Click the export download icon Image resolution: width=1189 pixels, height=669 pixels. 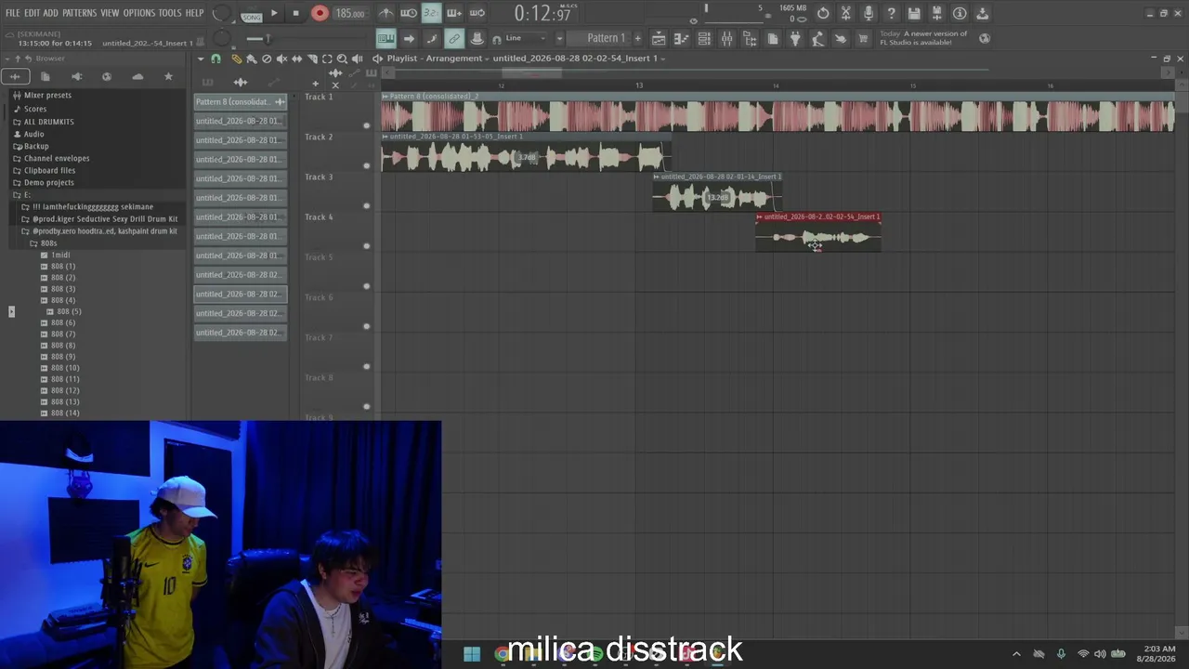pos(982,13)
